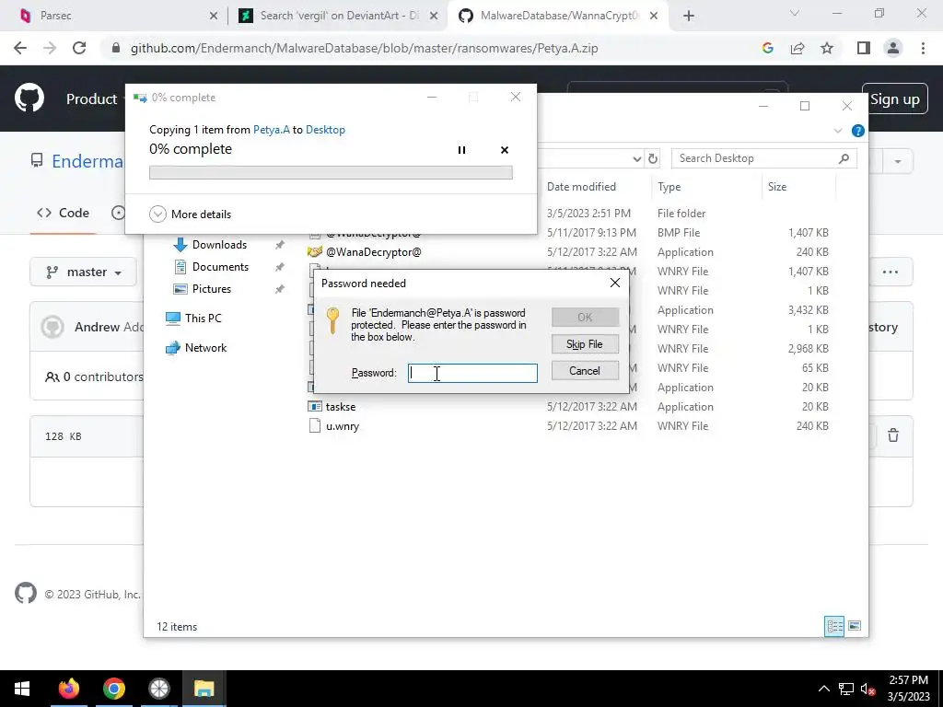The width and height of the screenshot is (943, 707).
Task: Click the delete file trash icon
Action: coord(893,435)
